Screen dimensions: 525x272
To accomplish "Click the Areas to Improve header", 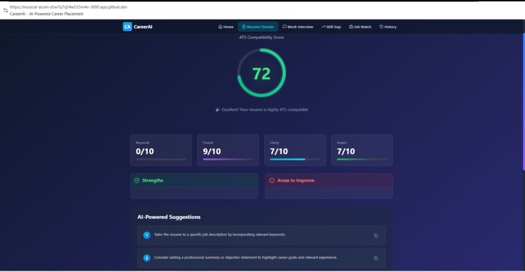I will (x=329, y=180).
